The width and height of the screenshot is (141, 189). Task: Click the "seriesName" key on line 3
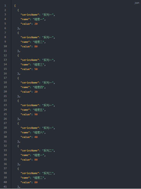coord(30,15)
